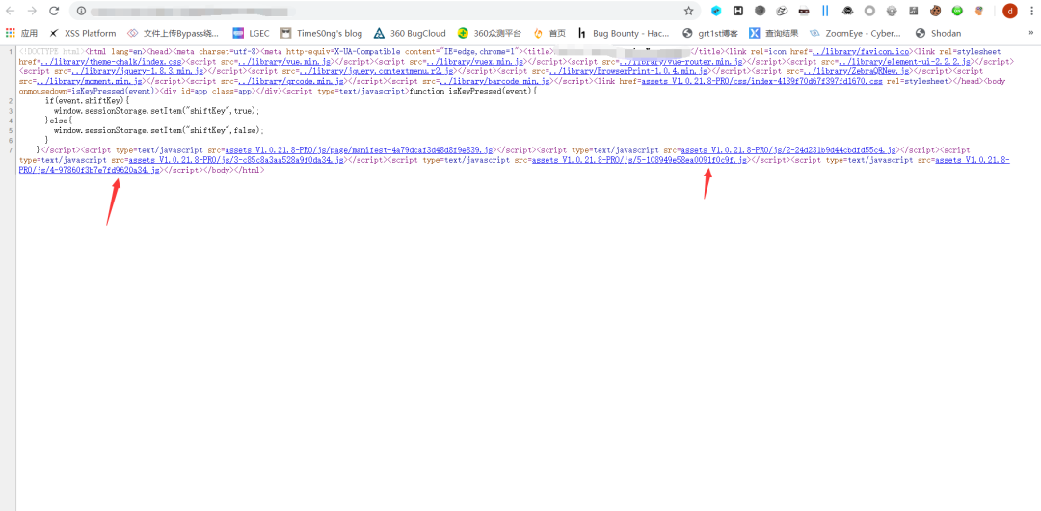Open the ../library/vuex.min.js link
This screenshot has width=1041, height=511.
point(476,61)
